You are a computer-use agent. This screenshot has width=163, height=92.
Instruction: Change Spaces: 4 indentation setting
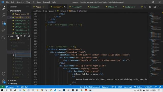pyautogui.click(x=106, y=87)
